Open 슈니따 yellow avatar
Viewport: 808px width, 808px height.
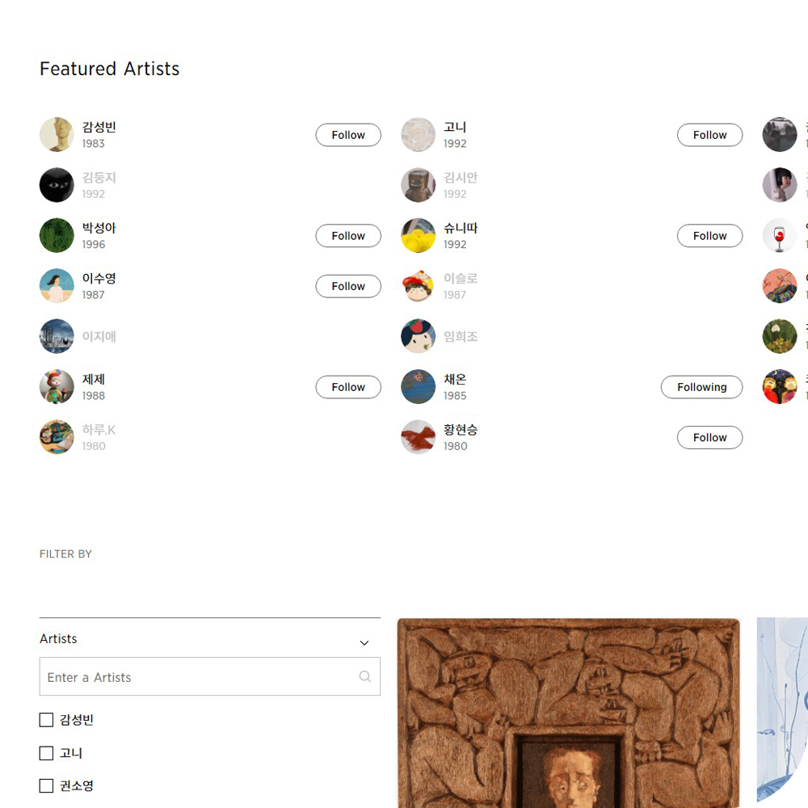point(419,235)
